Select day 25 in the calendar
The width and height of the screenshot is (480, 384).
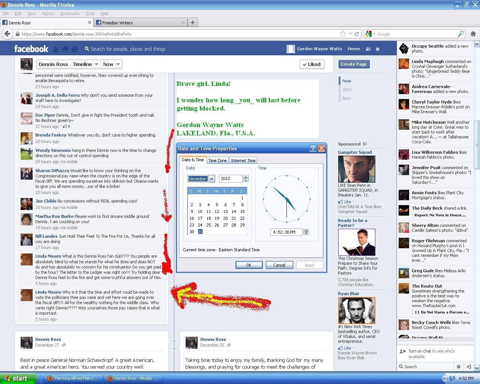pyautogui.click(x=208, y=225)
